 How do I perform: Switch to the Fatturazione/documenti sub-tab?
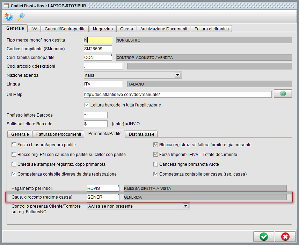(x=58, y=134)
